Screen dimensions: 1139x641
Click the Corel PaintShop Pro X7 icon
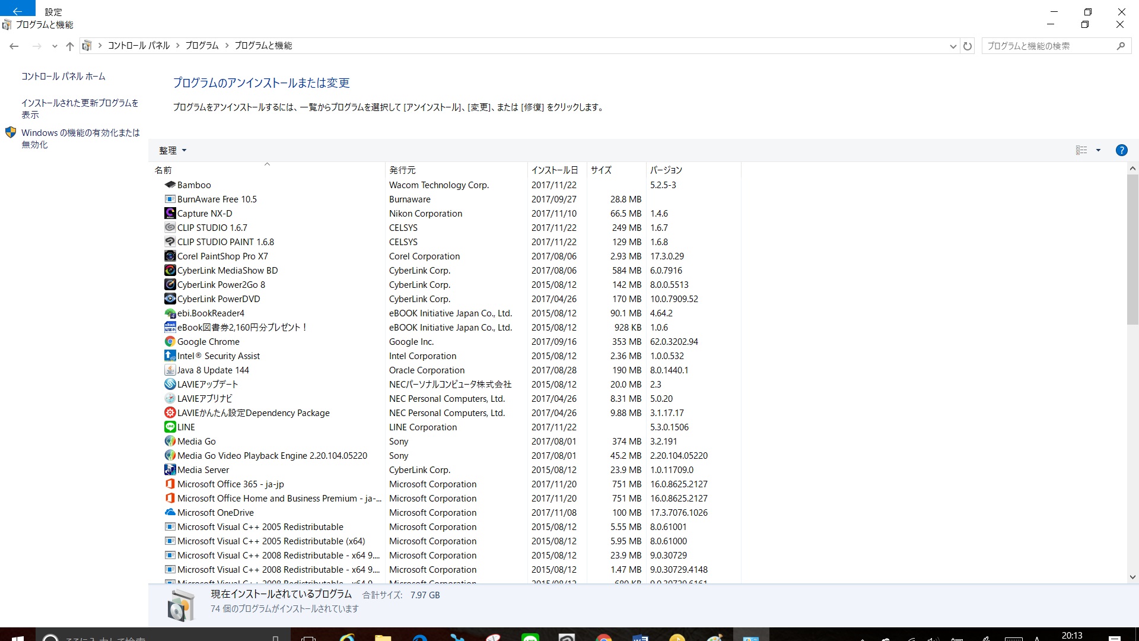(170, 256)
